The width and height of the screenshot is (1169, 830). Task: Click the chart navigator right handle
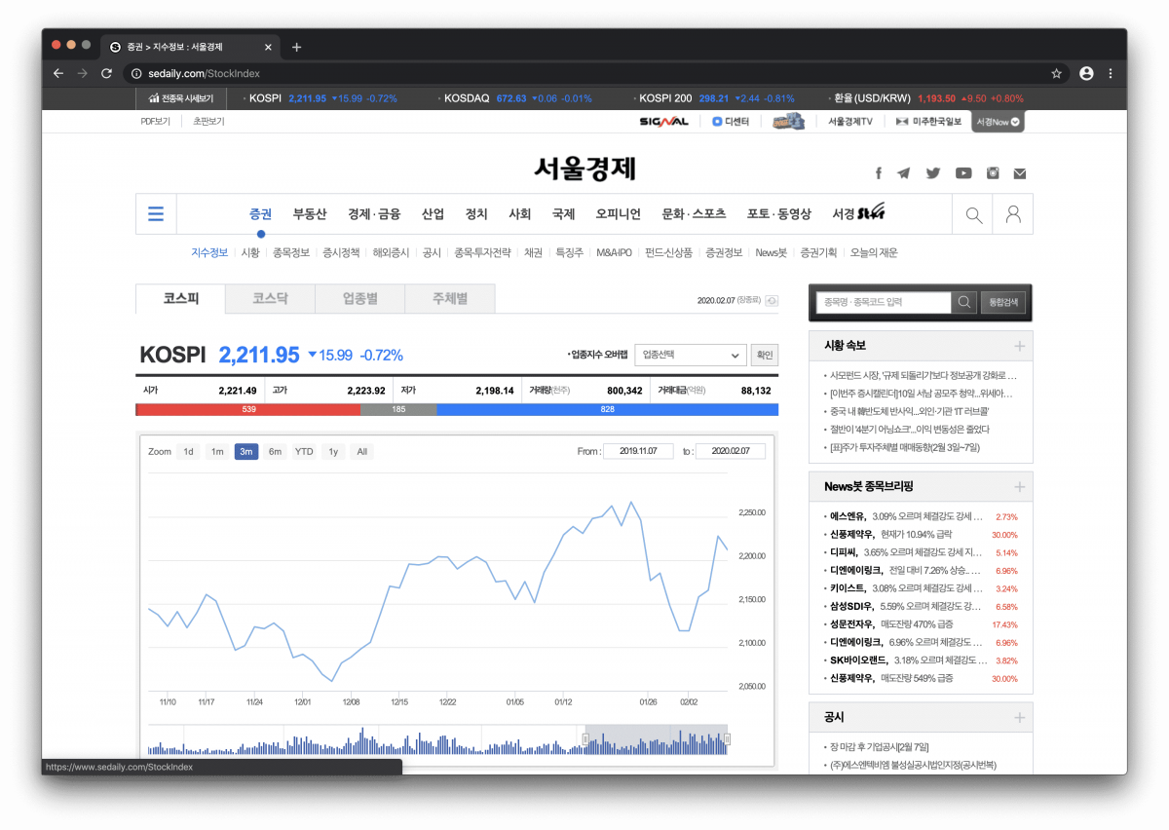click(728, 739)
